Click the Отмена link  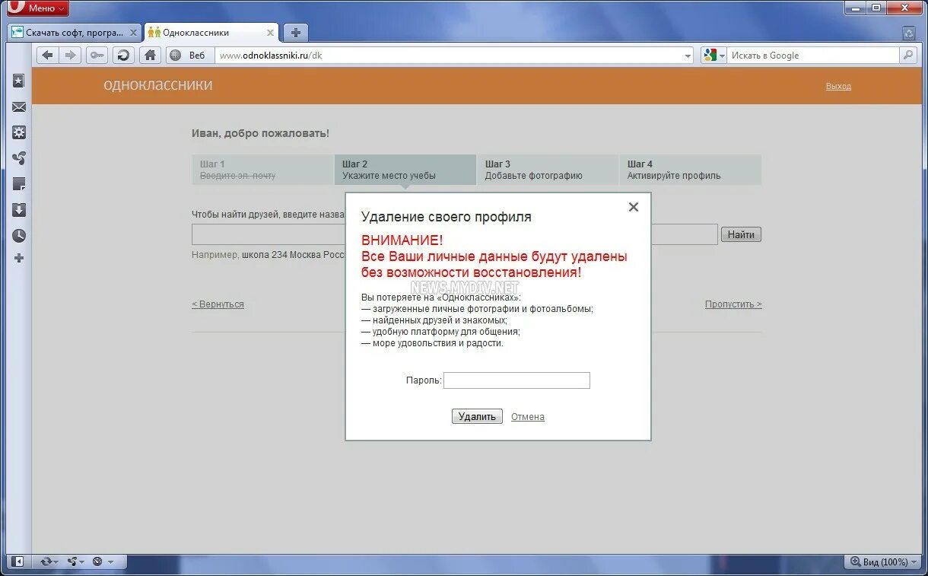[x=528, y=417]
